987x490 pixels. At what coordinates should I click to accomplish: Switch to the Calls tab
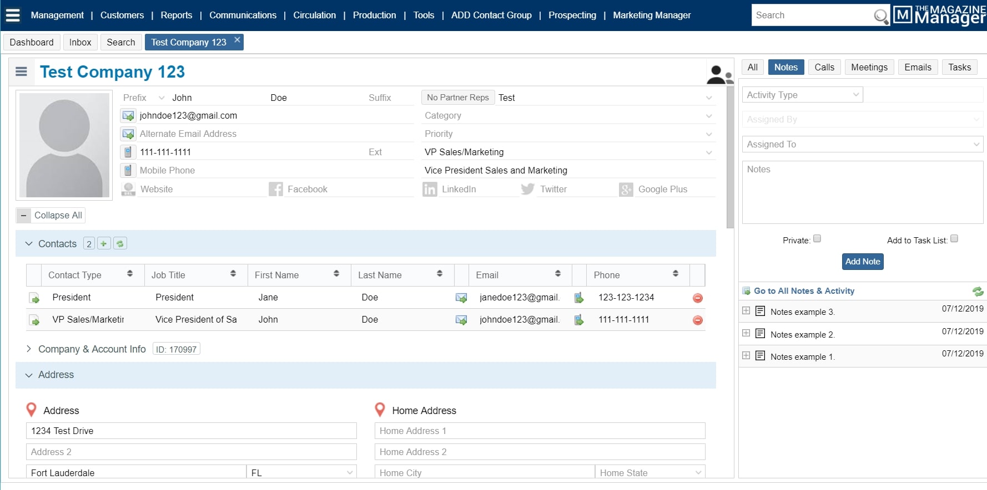pos(824,67)
